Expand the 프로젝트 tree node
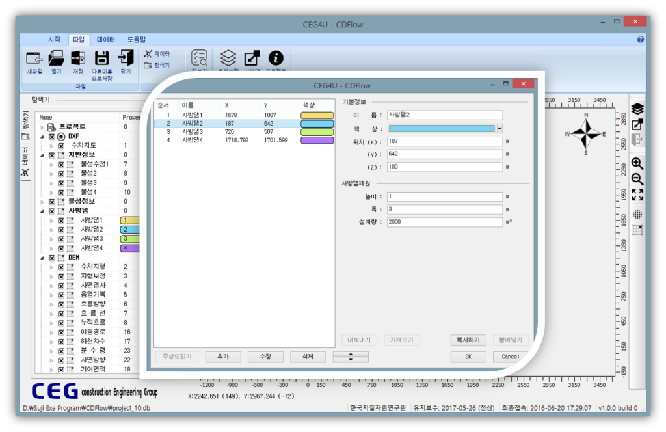 (x=42, y=128)
